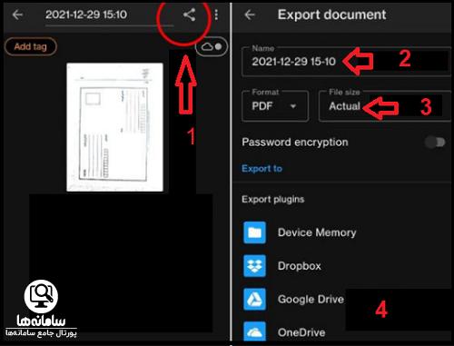Open the three-dot overflow menu
The image size is (454, 346).
216,15
